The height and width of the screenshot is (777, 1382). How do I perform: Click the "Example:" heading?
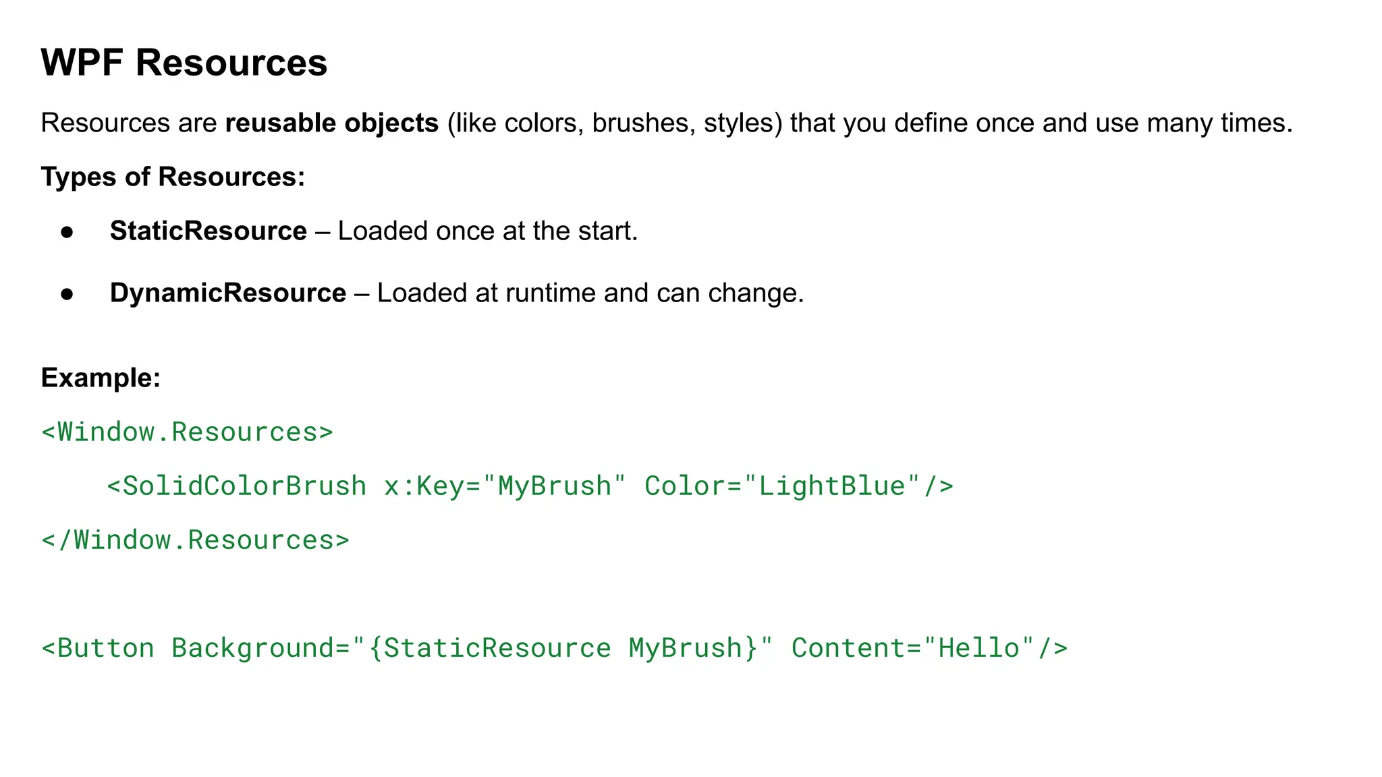tap(101, 378)
